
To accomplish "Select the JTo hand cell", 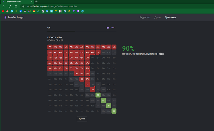I will 66,68.
